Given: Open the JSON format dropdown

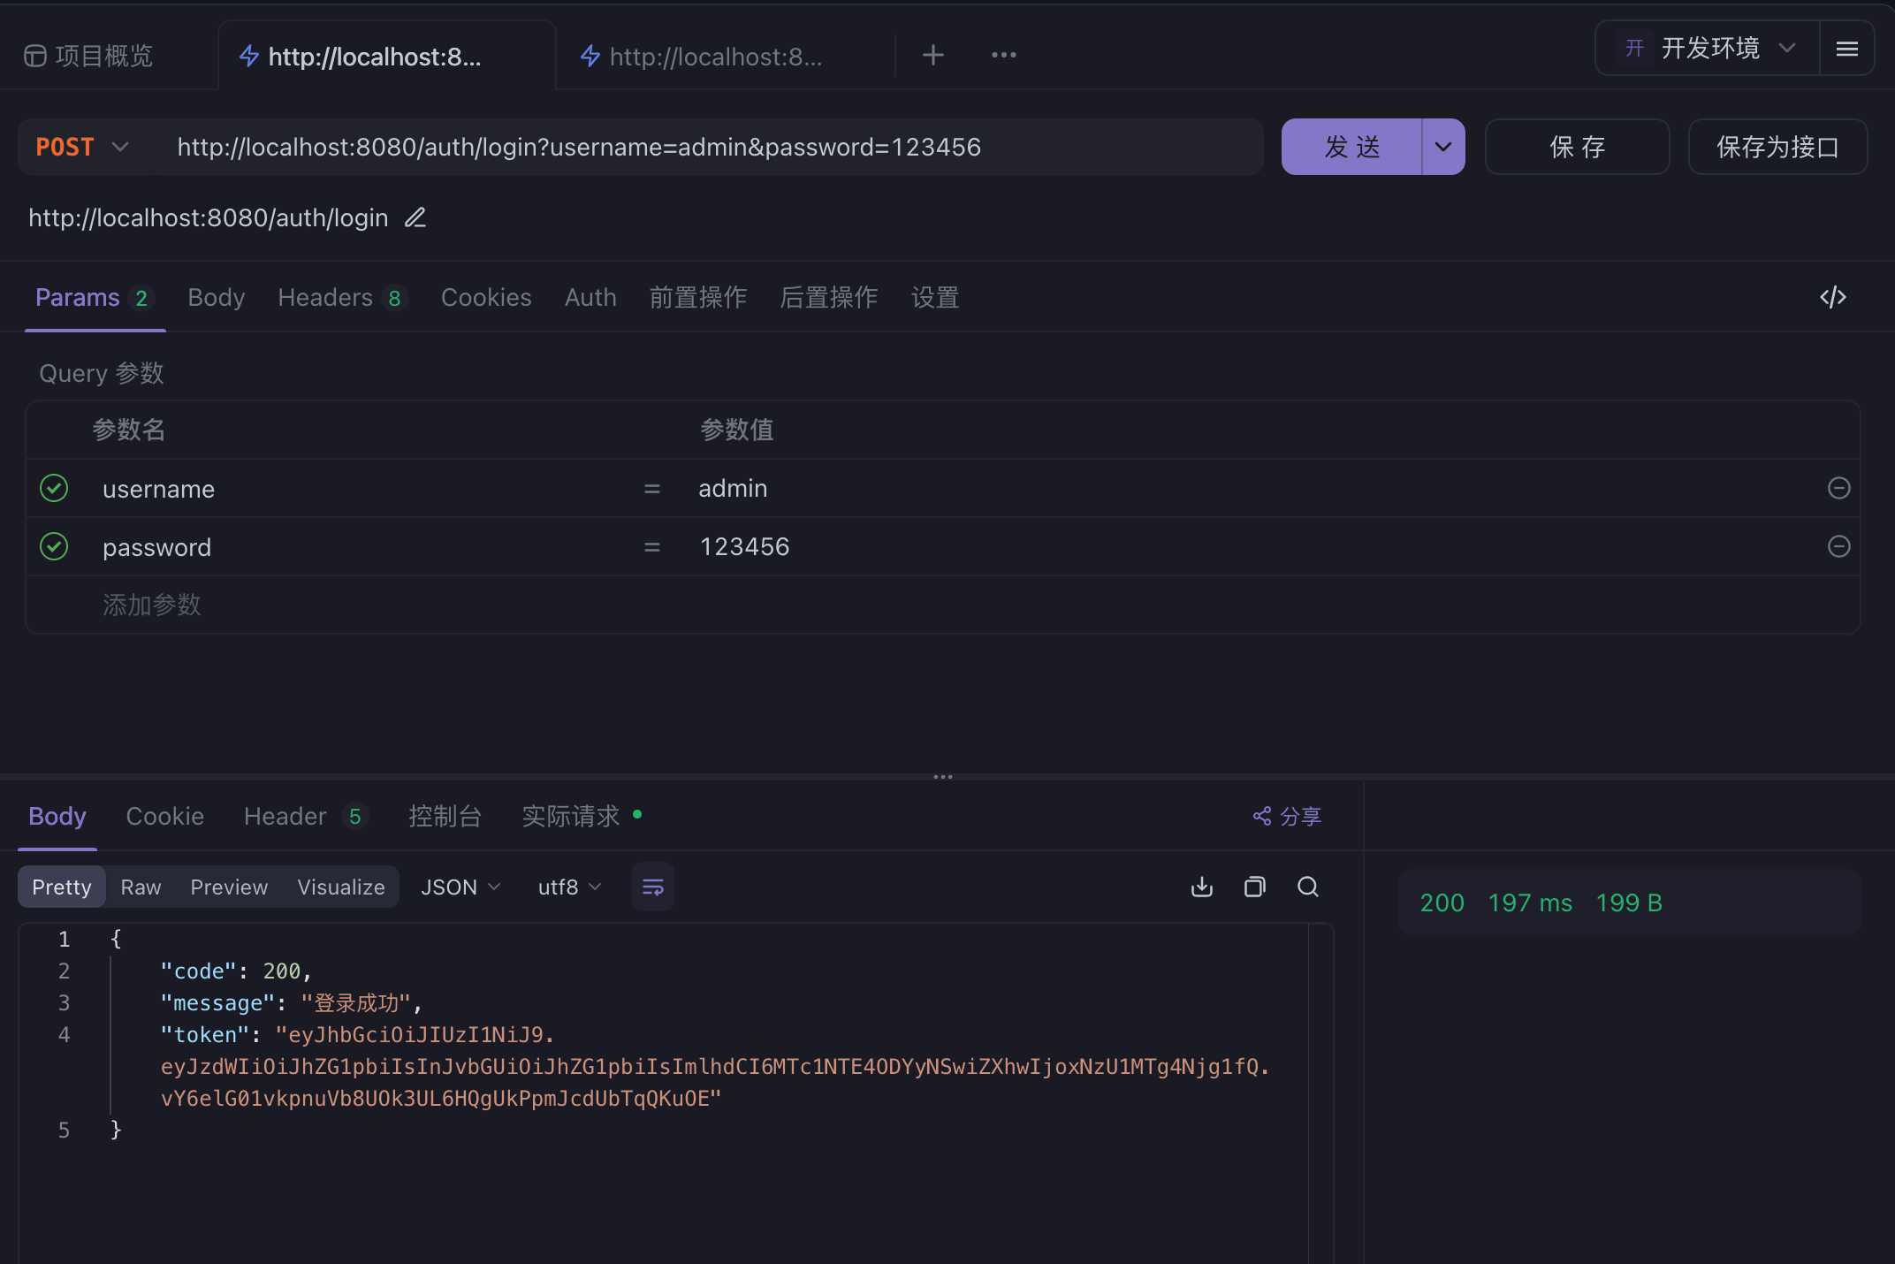Looking at the screenshot, I should tap(460, 887).
